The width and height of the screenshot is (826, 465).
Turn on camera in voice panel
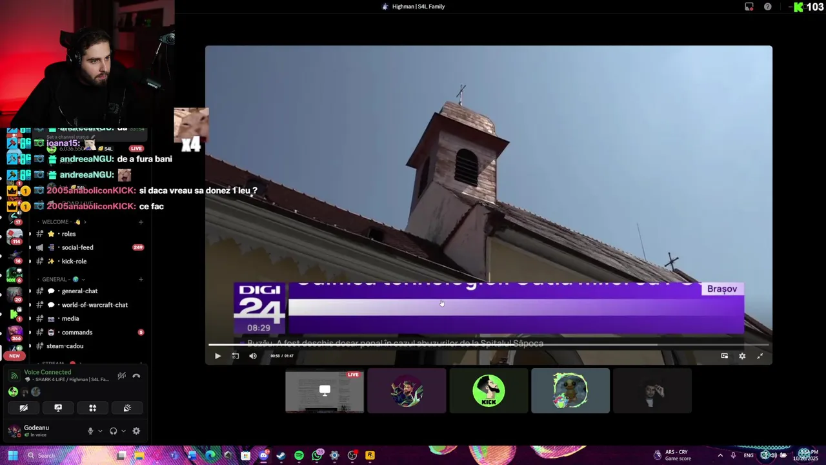(x=24, y=408)
